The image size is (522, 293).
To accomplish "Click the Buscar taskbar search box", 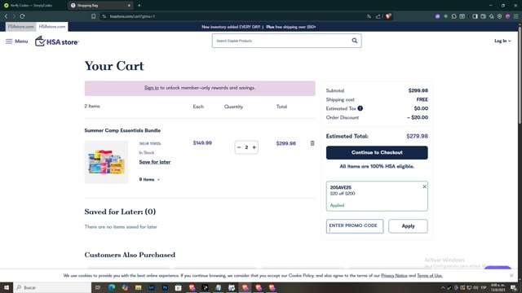I will click(52, 287).
